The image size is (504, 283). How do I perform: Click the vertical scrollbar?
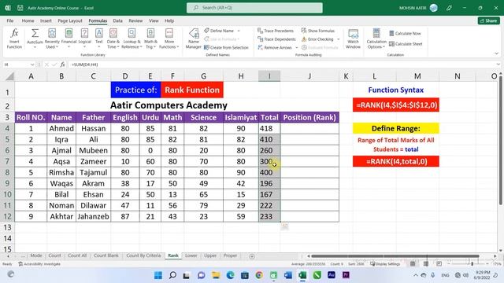501,141
